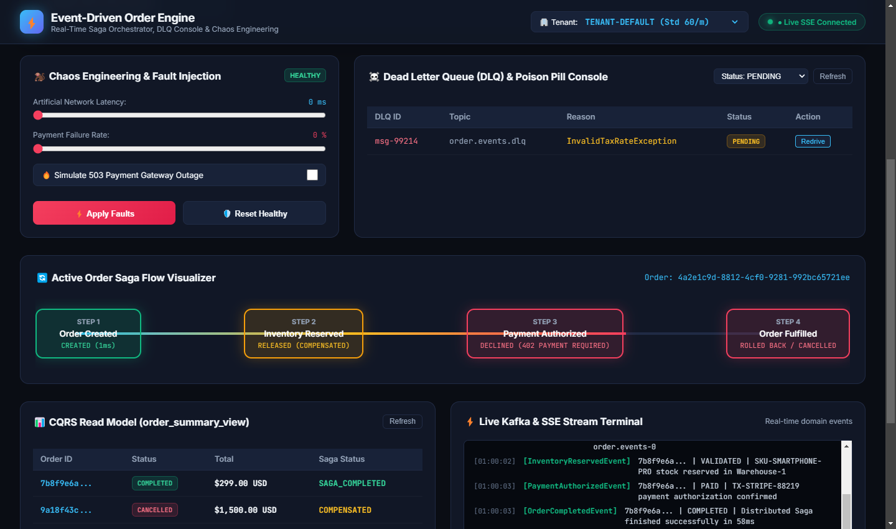Click the Action column header
The image size is (896, 529).
tap(808, 117)
